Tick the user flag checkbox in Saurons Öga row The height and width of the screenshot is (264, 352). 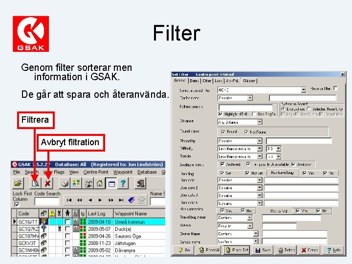click(x=67, y=236)
